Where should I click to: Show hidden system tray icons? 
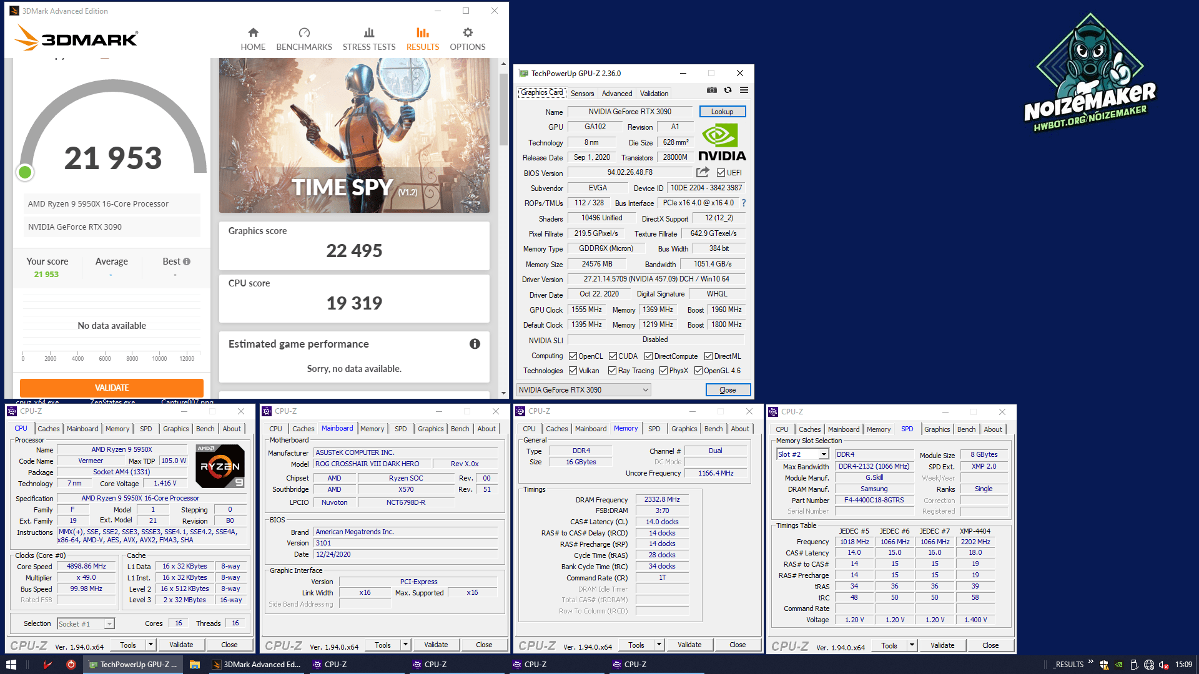(x=1090, y=662)
